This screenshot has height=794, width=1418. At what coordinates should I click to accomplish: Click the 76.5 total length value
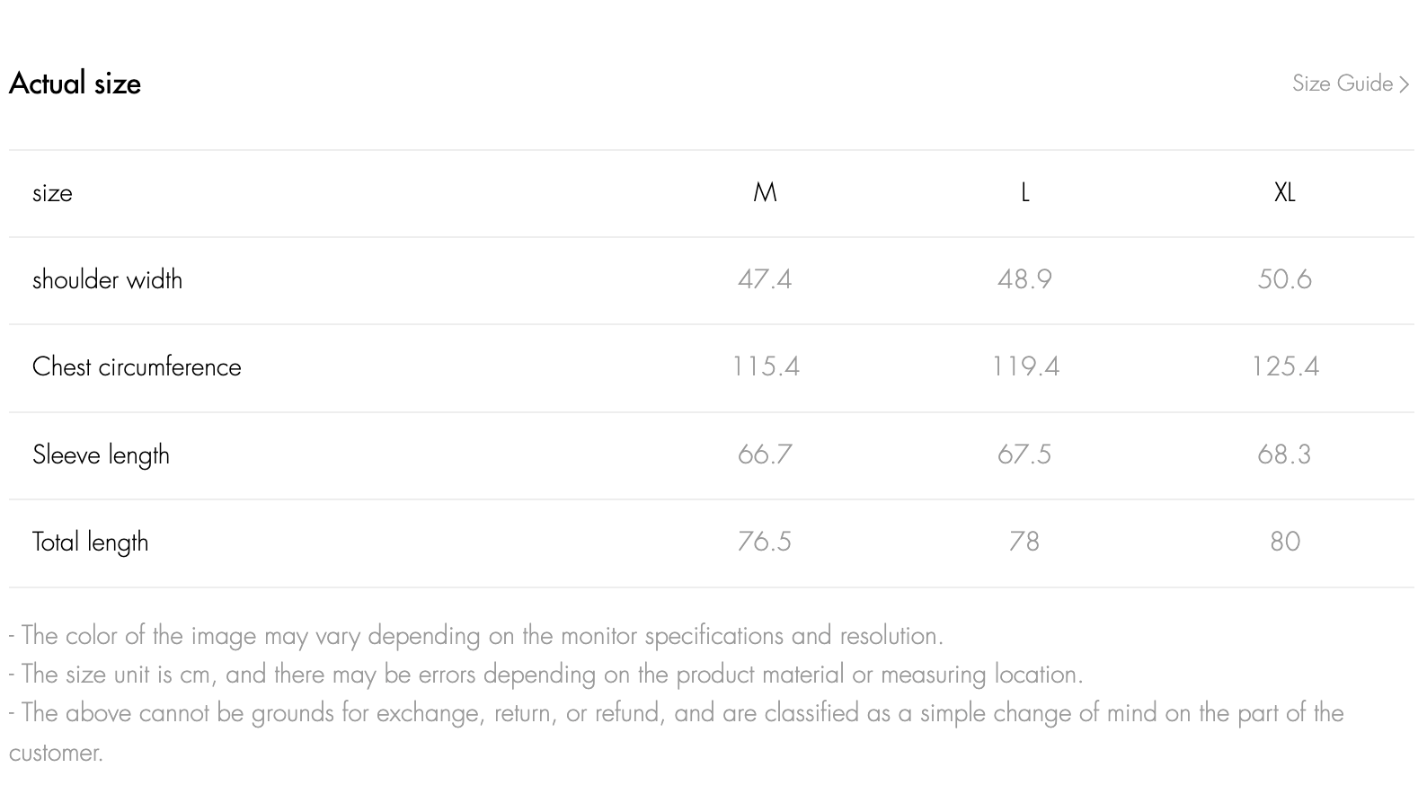pos(765,542)
